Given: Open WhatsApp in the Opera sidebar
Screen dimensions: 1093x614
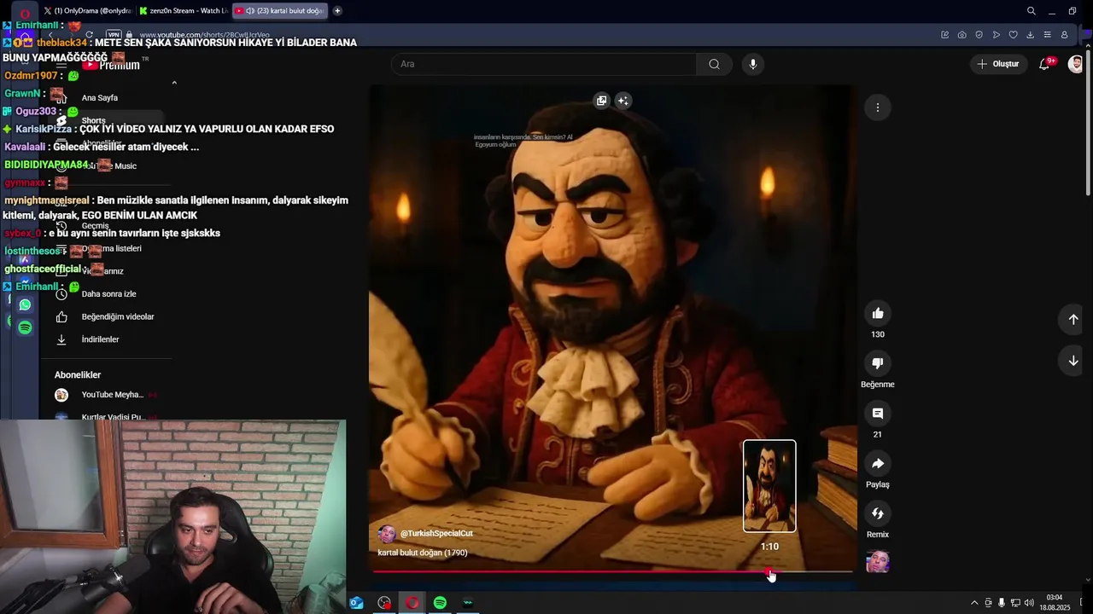Looking at the screenshot, I should coord(25,304).
